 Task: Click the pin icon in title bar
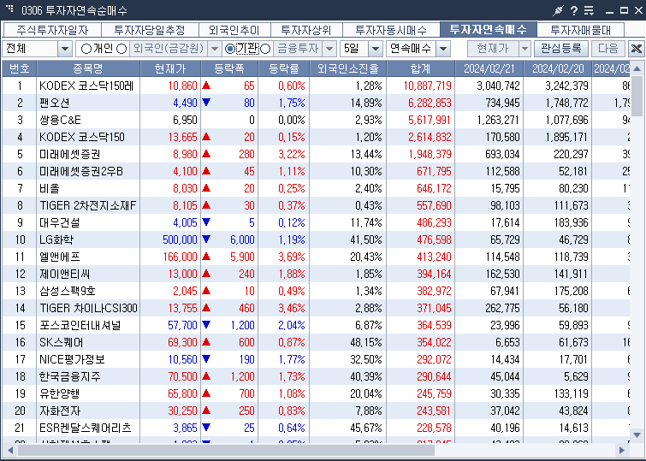pyautogui.click(x=558, y=10)
